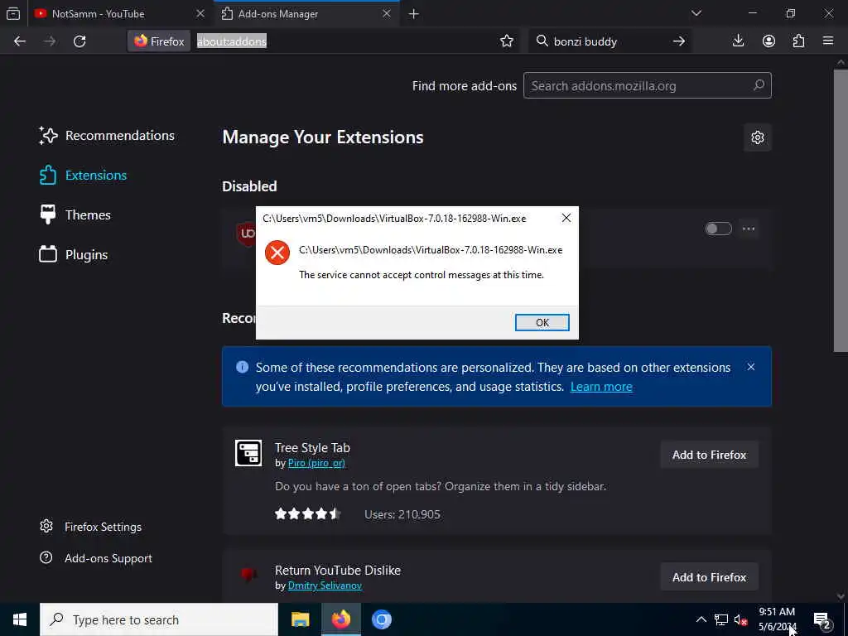The image size is (848, 636).
Task: Click the Tree Style Tab title
Action: [312, 448]
